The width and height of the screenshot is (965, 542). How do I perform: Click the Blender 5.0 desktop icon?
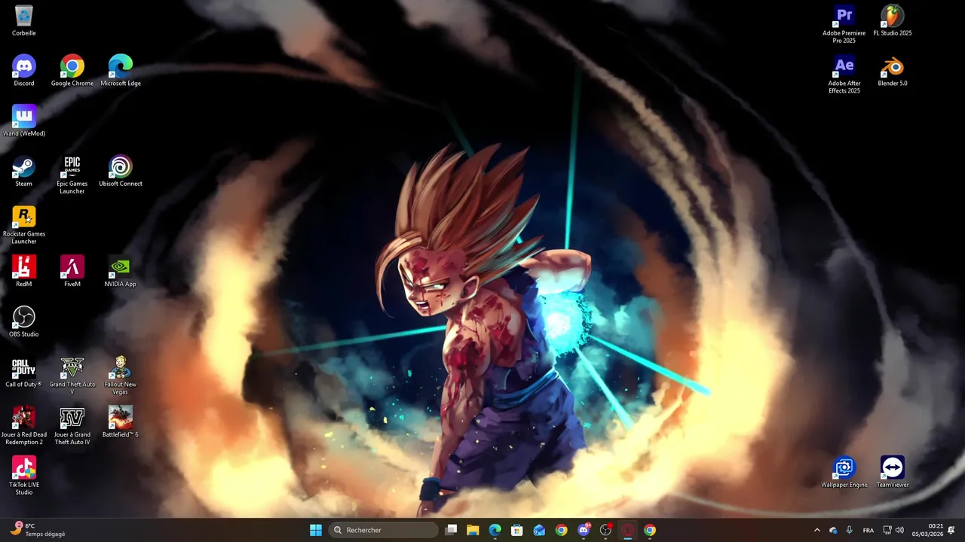[893, 71]
